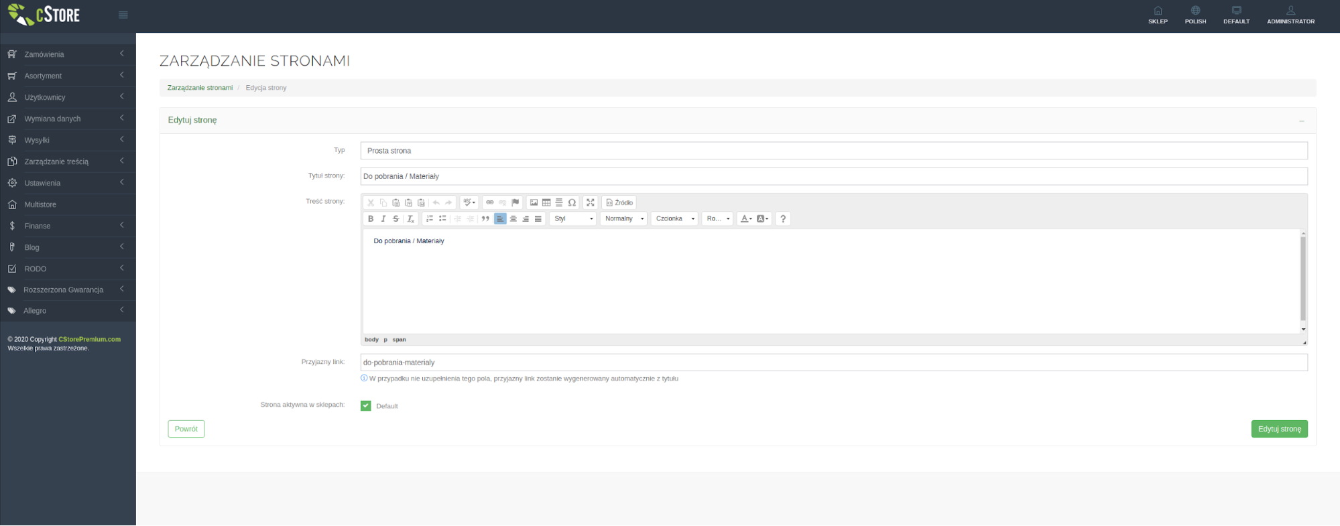Insert an image using the image icon
The height and width of the screenshot is (526, 1340).
(x=534, y=202)
